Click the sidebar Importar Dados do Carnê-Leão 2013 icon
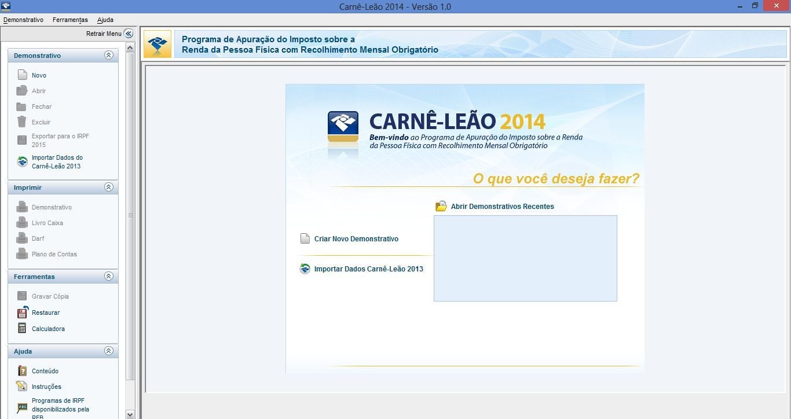The width and height of the screenshot is (791, 419). [x=22, y=161]
